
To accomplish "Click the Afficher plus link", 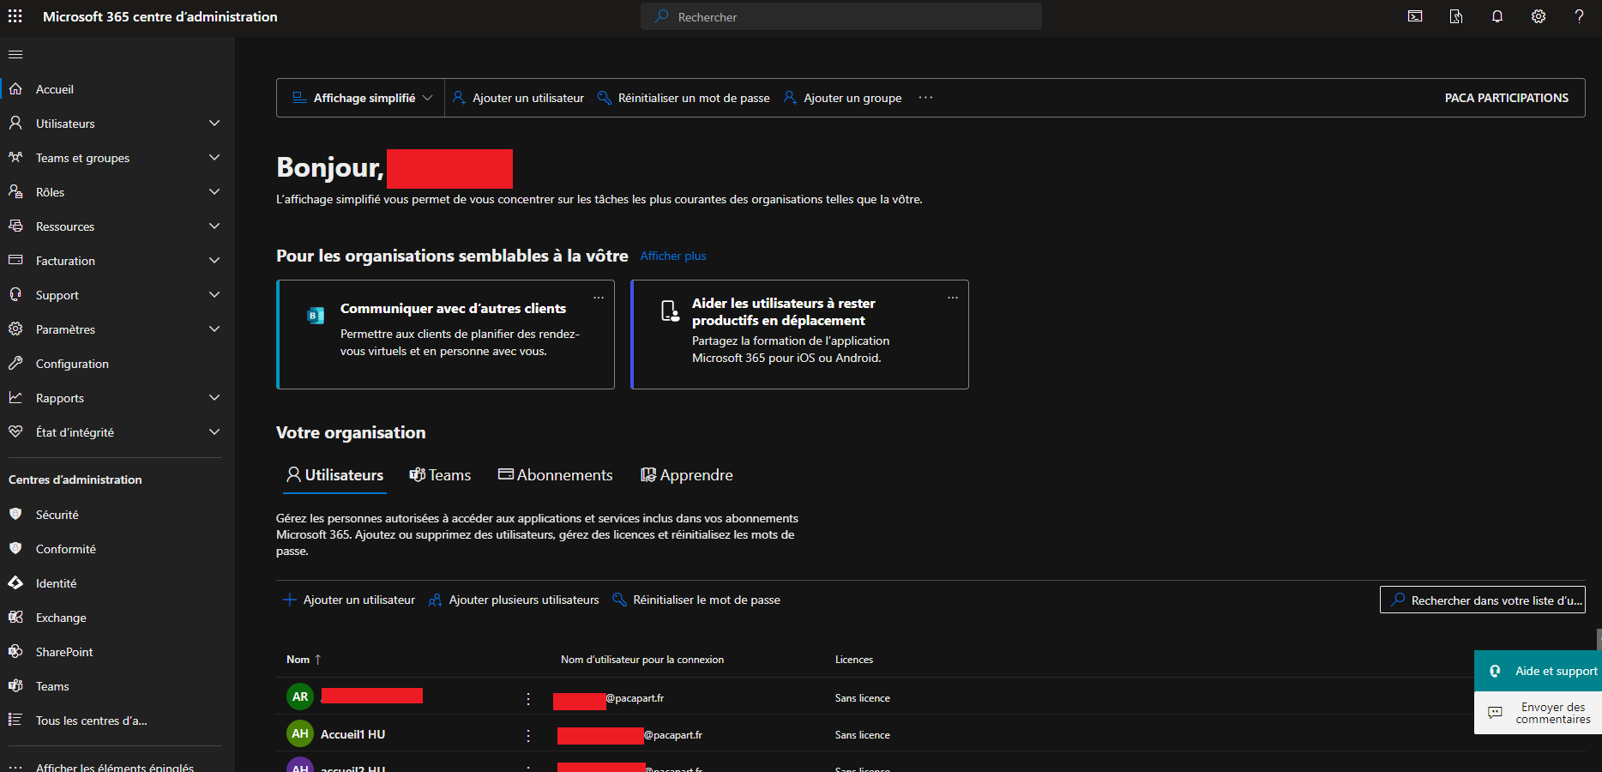I will (673, 256).
